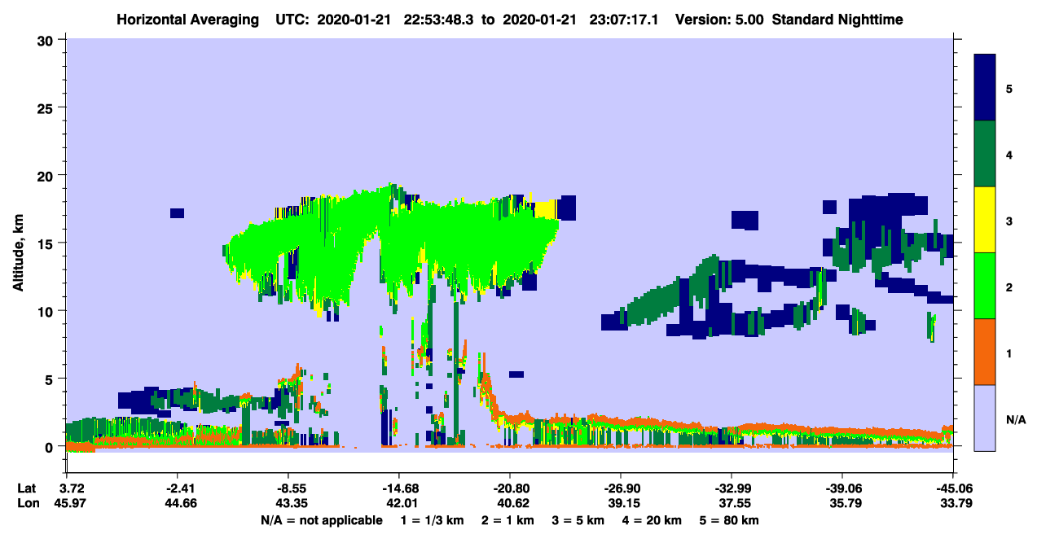1059x543 pixels.
Task: Click the 30 altitude tick label
Action: click(x=47, y=39)
